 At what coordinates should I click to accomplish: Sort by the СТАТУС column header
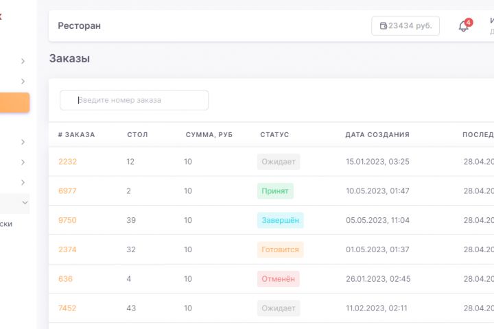click(x=274, y=135)
